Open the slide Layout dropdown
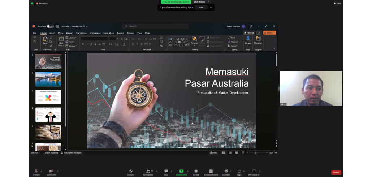372x177 pixels. 72,38
